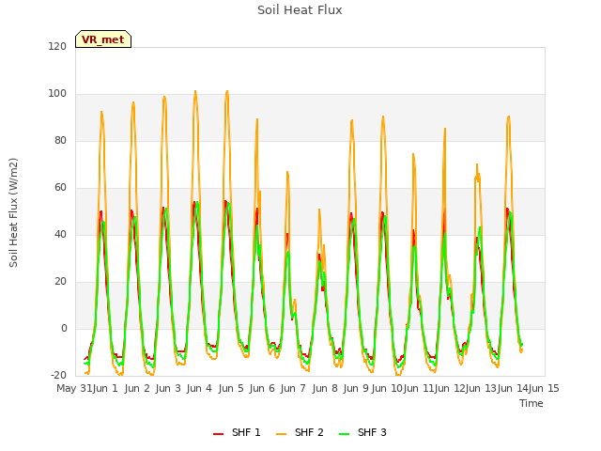
Task: Click the Jun 15 x-axis label
Action: [544, 388]
